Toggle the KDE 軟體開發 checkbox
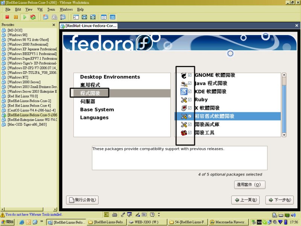 pyautogui.click(x=190, y=91)
